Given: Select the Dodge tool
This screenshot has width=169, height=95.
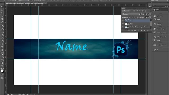Looking at the screenshot, I should [2, 47].
